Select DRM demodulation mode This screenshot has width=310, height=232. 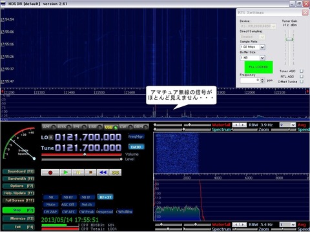141,127
